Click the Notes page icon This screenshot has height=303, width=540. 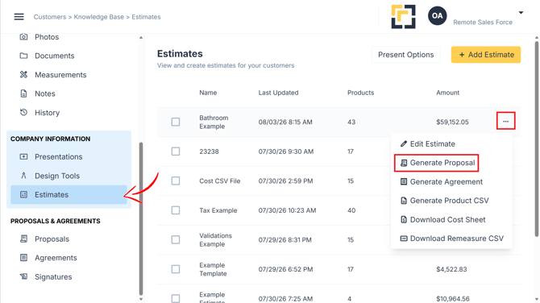tap(23, 93)
